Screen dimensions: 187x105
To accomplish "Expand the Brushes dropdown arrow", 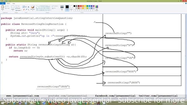I will pos(32,10).
